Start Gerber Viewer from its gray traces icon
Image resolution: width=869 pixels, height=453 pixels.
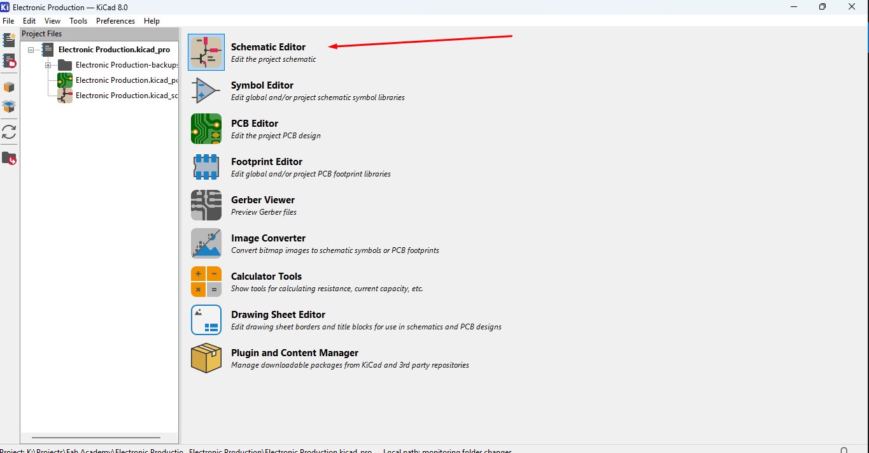tap(206, 205)
